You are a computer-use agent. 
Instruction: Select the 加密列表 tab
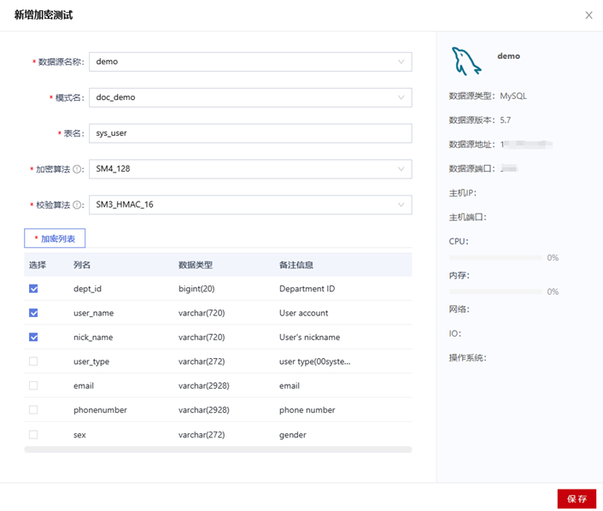(55, 238)
